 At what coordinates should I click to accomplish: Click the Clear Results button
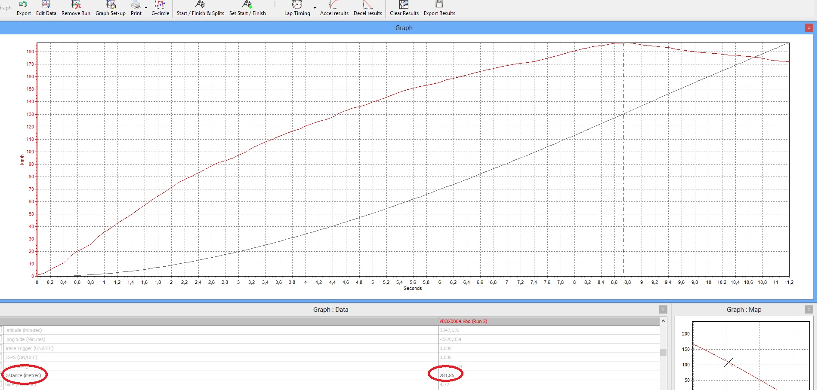point(404,5)
